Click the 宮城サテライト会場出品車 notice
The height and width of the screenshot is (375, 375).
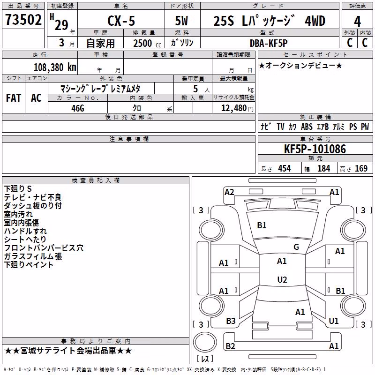pos(68,351)
